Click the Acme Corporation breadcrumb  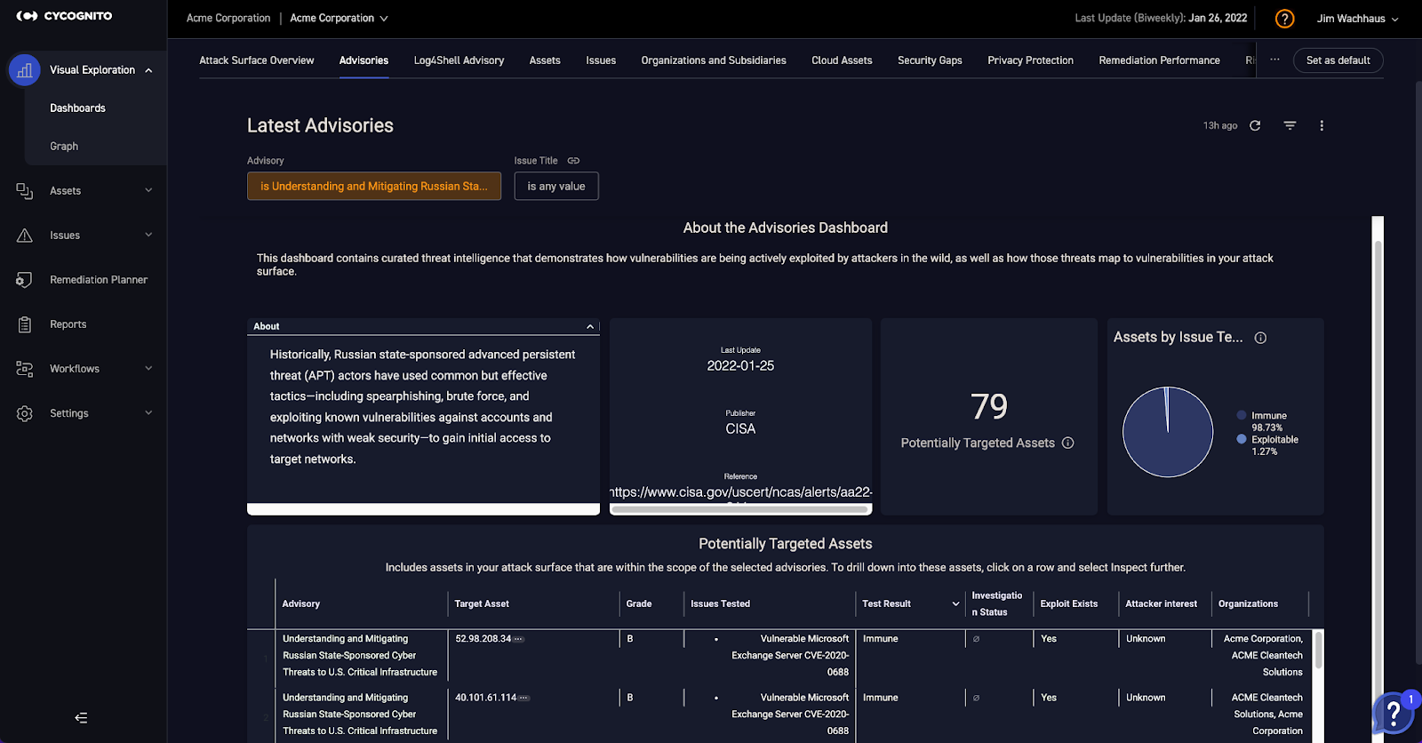(228, 18)
